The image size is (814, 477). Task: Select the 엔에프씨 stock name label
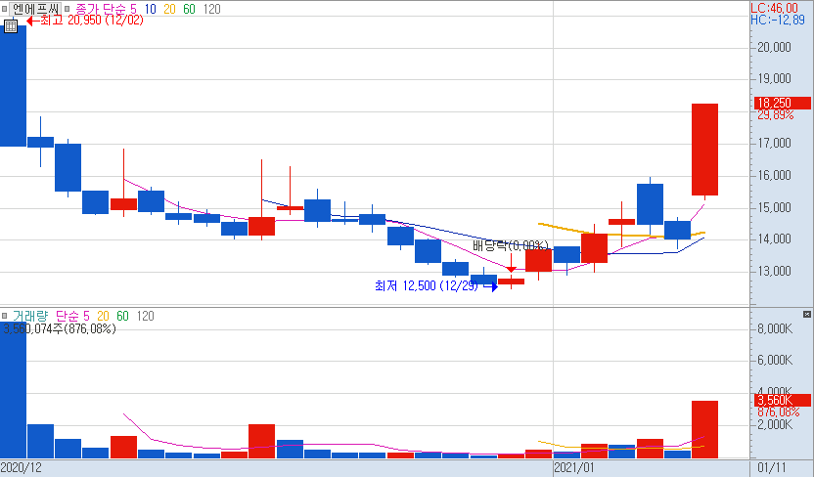click(x=35, y=9)
